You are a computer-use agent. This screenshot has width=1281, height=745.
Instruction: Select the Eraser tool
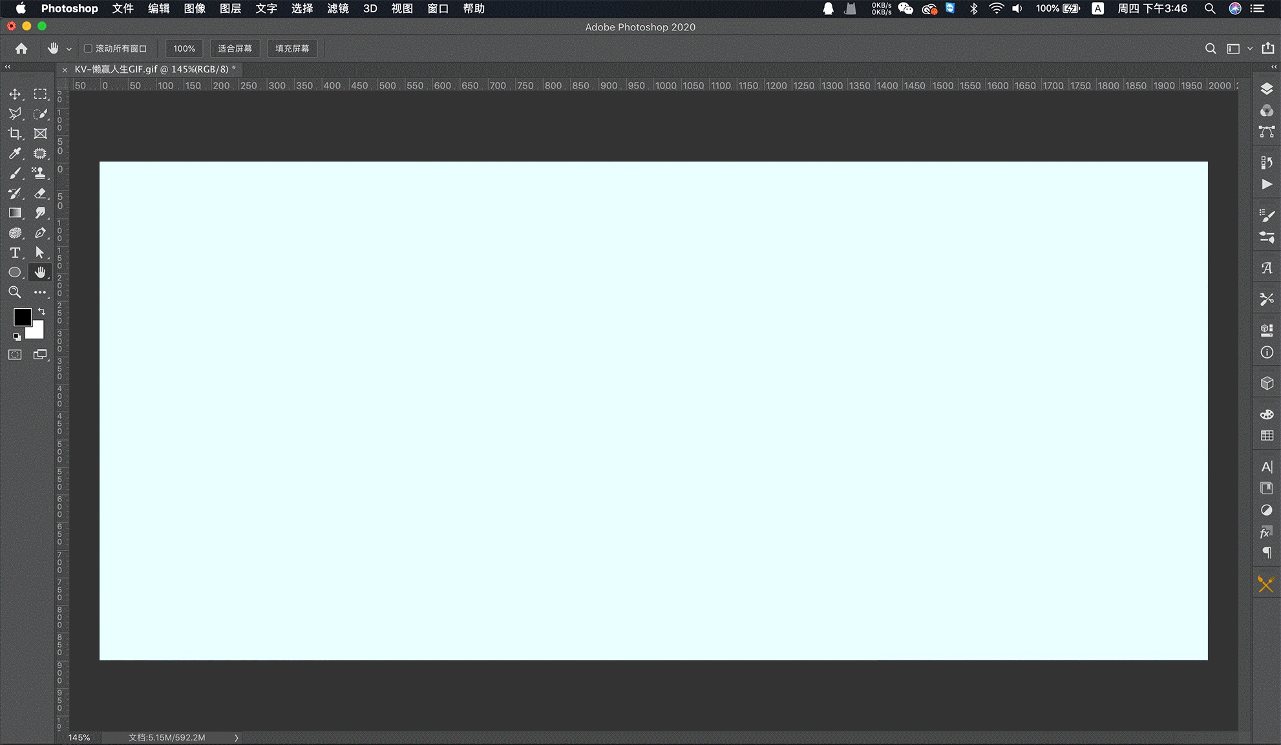pos(40,193)
